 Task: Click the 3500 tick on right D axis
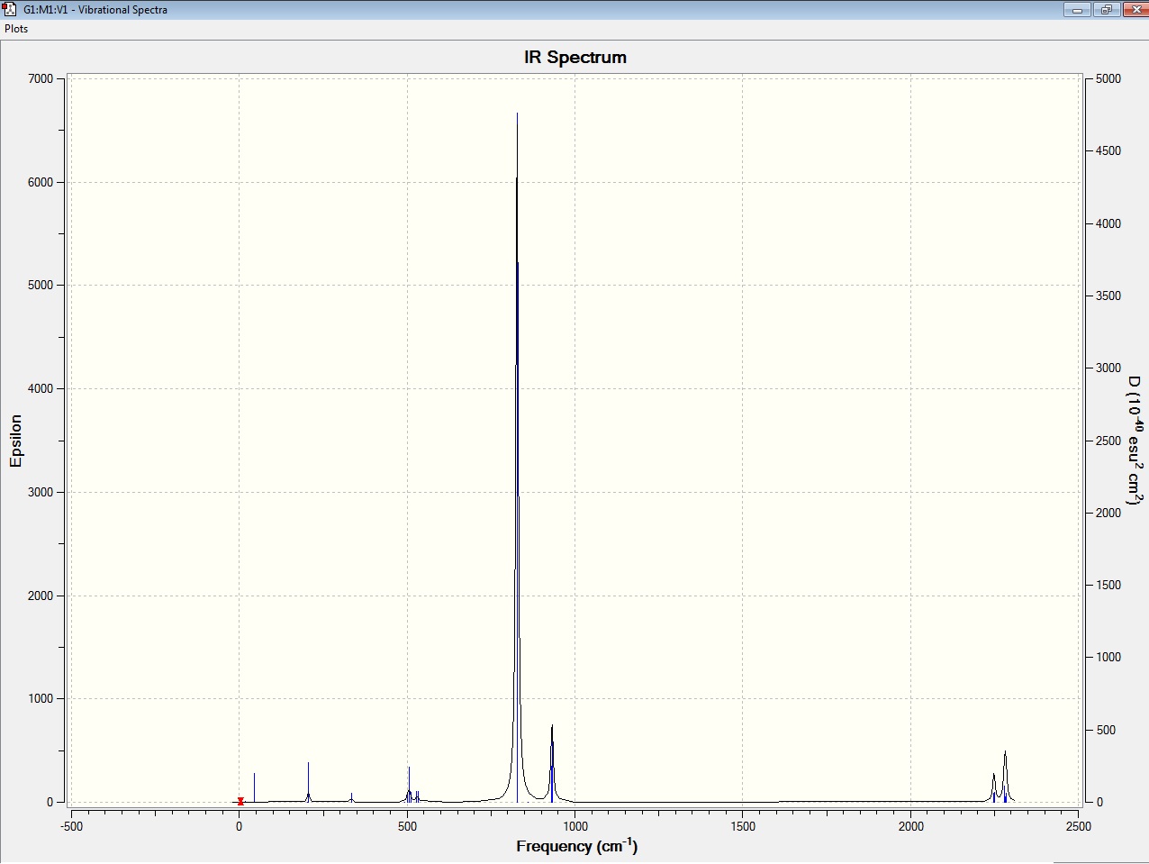pyautogui.click(x=1108, y=296)
